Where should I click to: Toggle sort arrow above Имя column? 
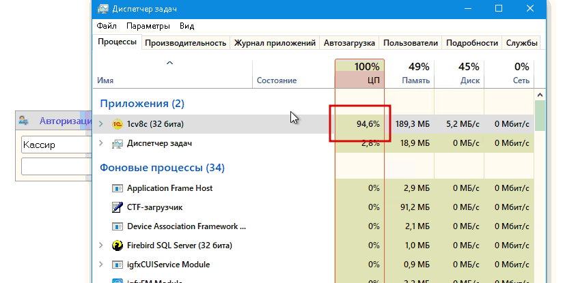[x=169, y=63]
